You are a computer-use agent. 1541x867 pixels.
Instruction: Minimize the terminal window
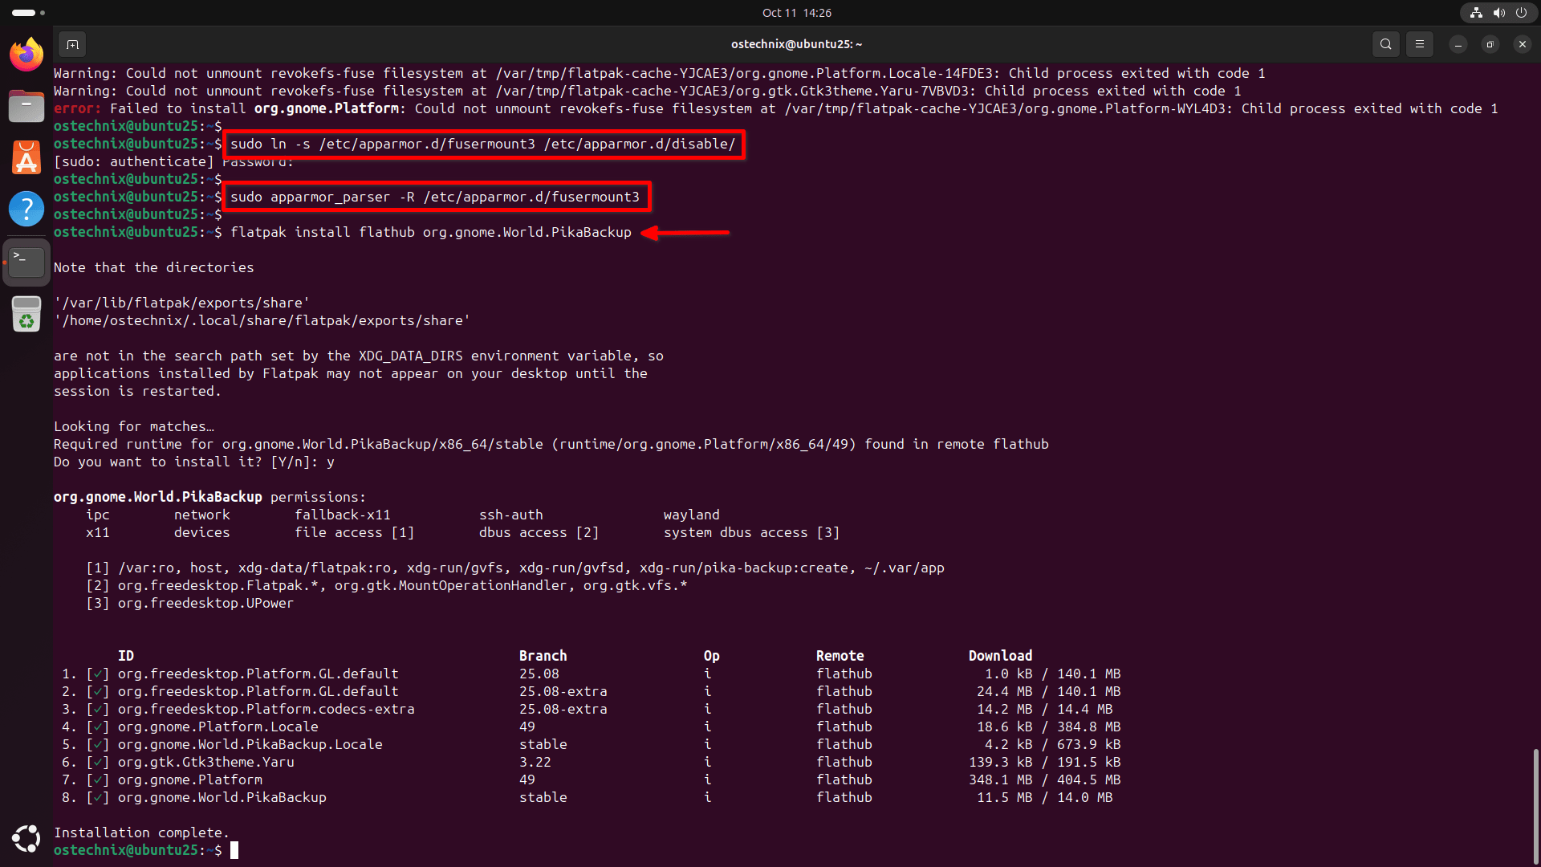1458,44
